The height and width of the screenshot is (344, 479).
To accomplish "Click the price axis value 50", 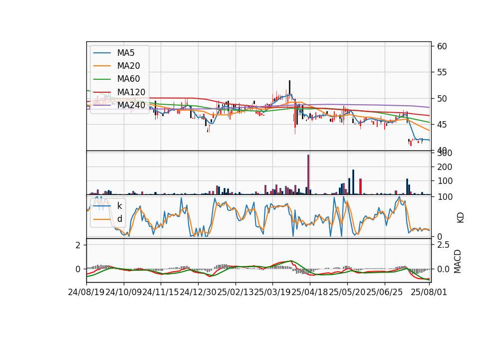I will pyautogui.click(x=442, y=99).
